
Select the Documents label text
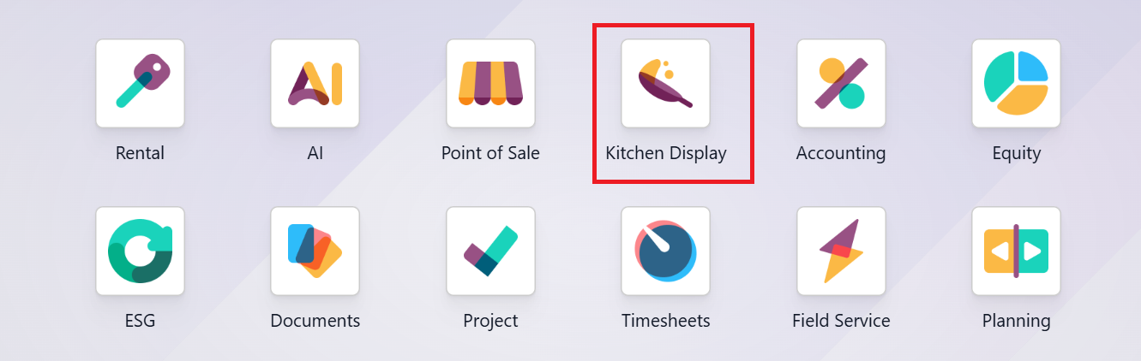[x=315, y=321]
